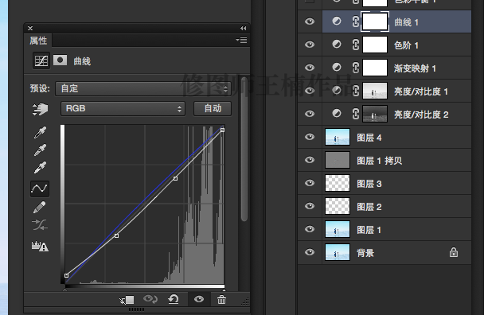Click the white point input slider triangle
Screen dimensions: 484x315
pos(224,290)
